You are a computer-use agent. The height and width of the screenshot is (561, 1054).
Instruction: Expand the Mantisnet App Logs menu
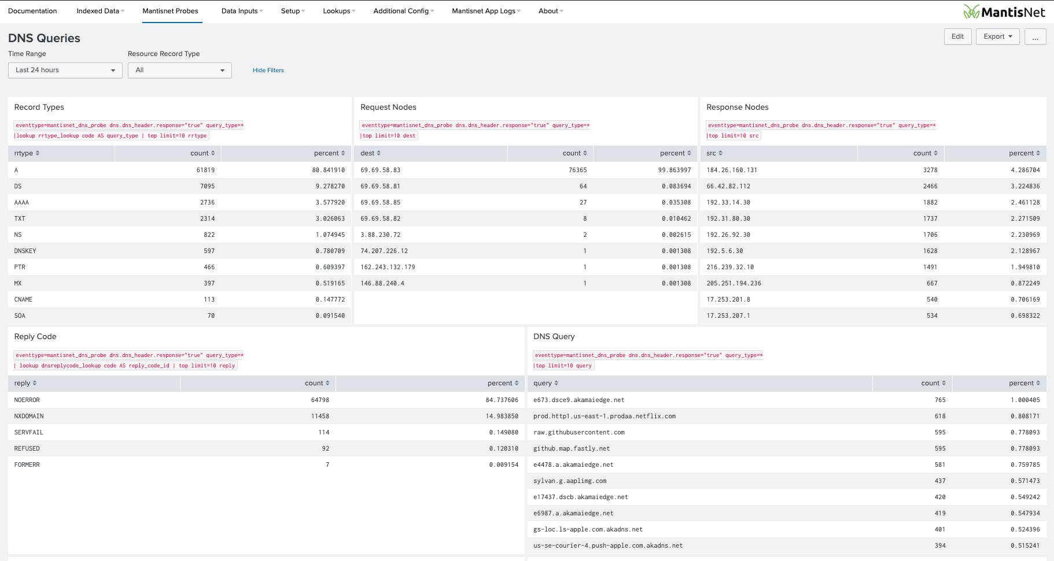pyautogui.click(x=486, y=11)
